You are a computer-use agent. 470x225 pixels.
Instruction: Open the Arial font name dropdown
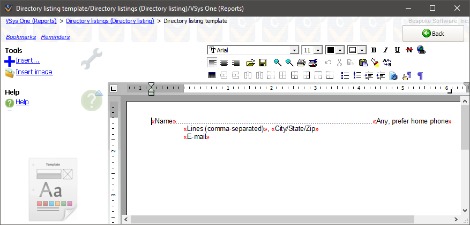tap(294, 50)
